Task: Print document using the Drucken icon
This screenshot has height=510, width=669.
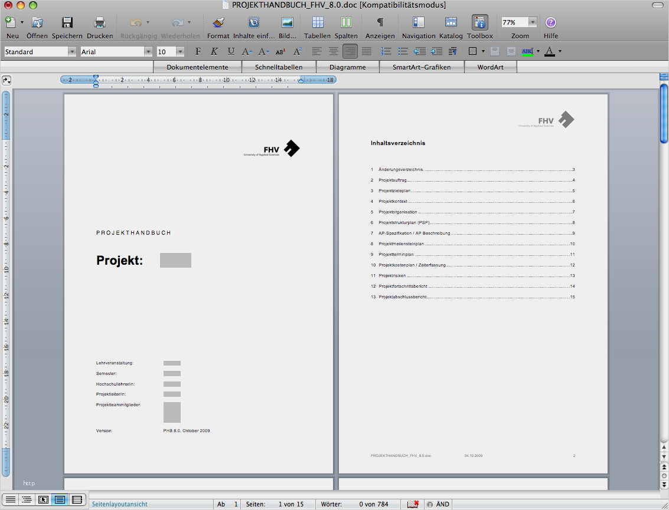Action: [x=99, y=22]
